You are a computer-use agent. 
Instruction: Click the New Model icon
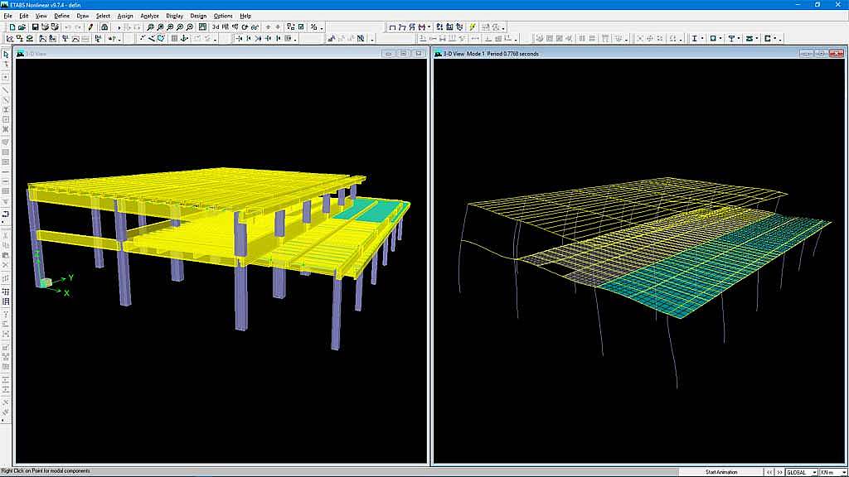coord(12,26)
